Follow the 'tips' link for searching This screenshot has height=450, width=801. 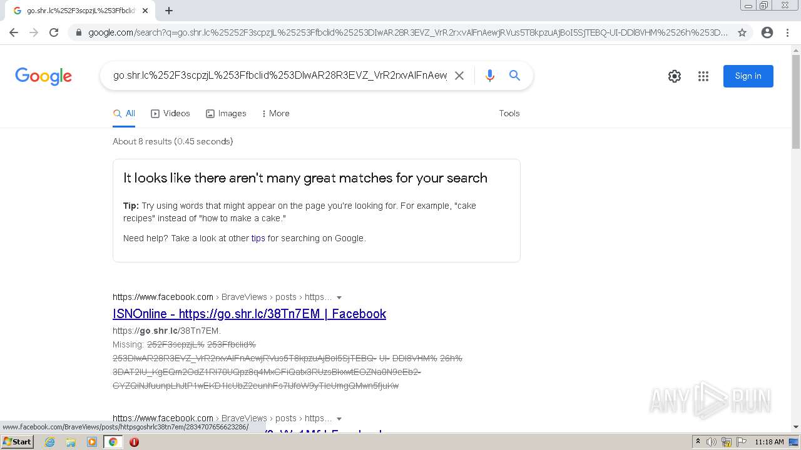(x=258, y=238)
